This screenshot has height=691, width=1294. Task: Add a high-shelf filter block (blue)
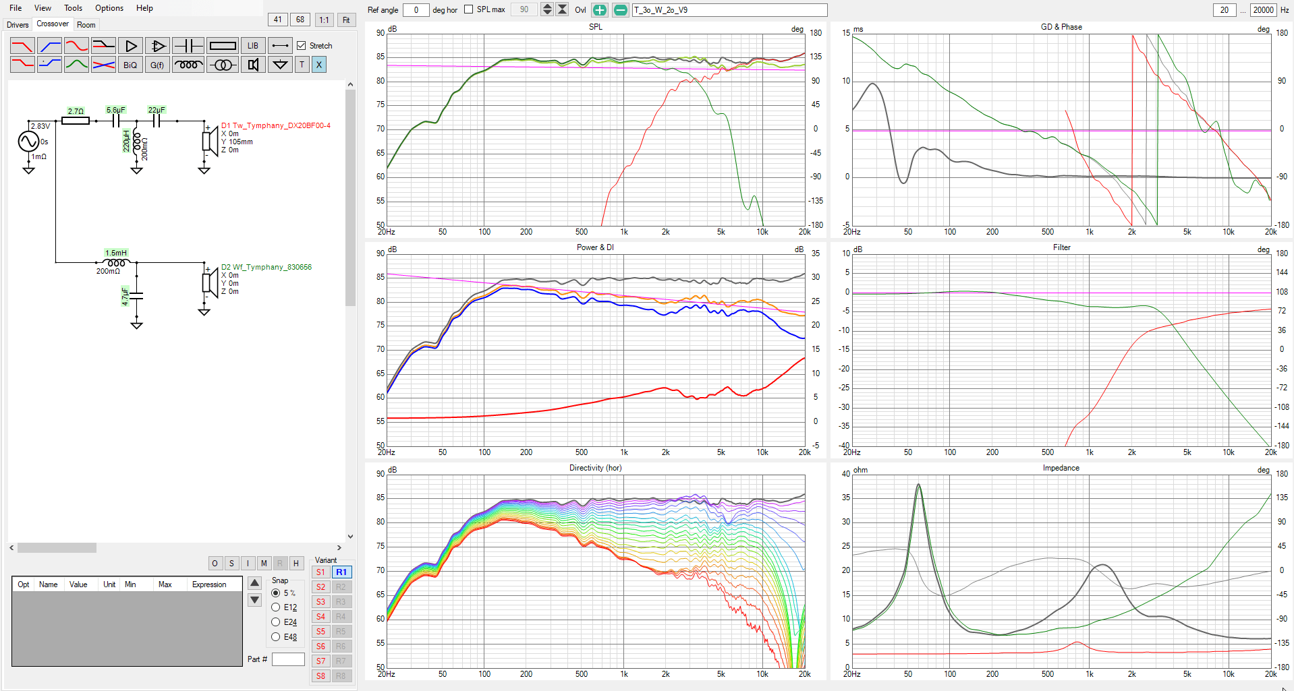[49, 65]
